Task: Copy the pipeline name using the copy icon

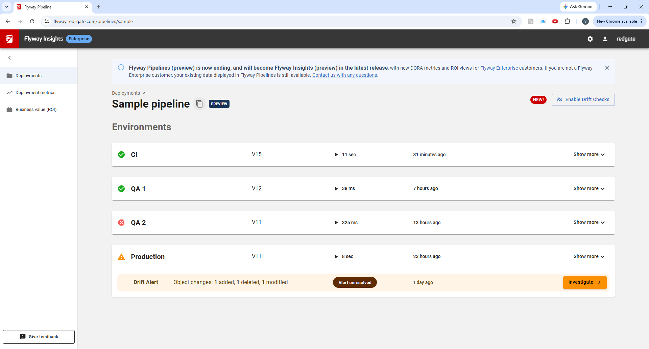Action: tap(199, 104)
